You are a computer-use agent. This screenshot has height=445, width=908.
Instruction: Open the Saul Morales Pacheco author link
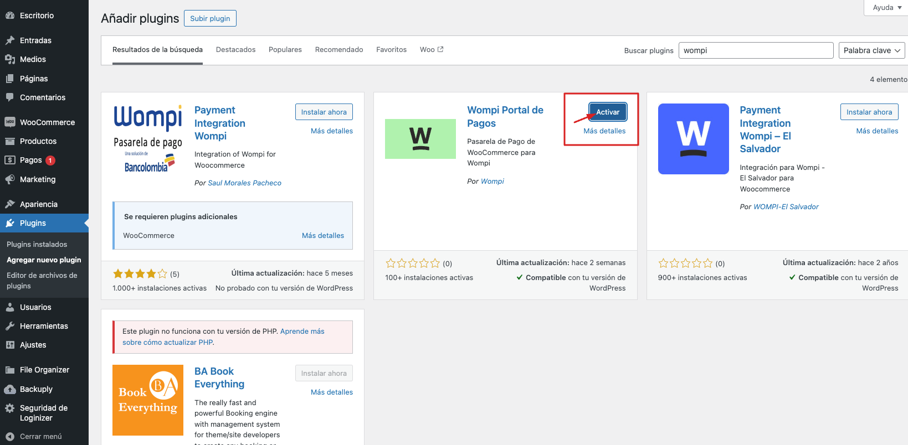pyautogui.click(x=244, y=183)
